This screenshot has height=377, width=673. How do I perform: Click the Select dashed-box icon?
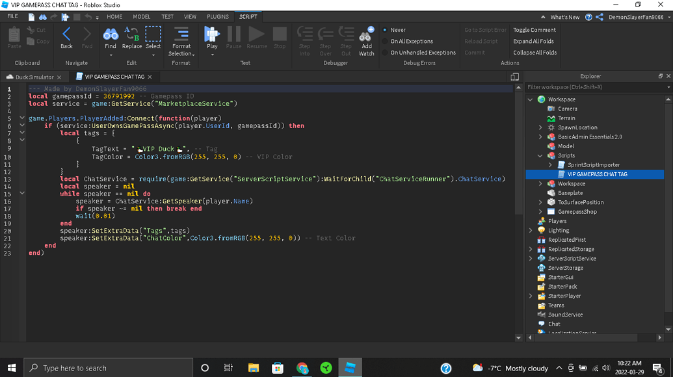click(153, 33)
